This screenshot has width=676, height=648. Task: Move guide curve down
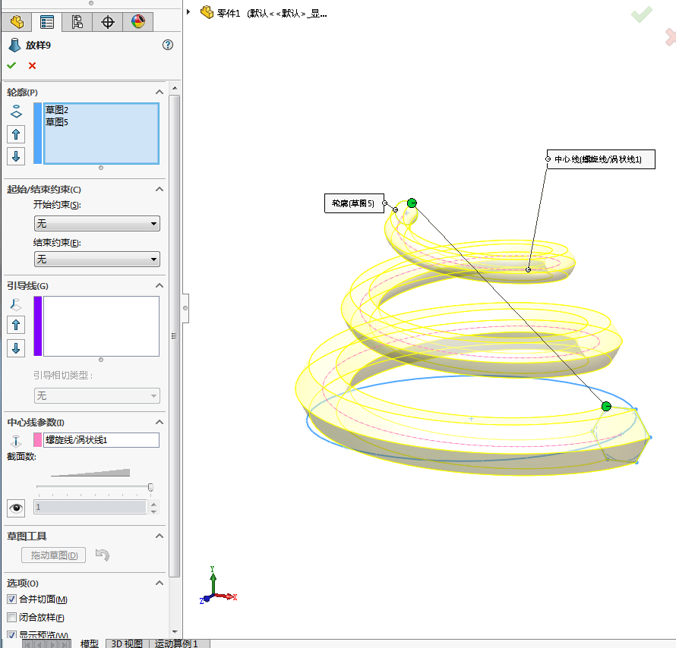coord(16,348)
